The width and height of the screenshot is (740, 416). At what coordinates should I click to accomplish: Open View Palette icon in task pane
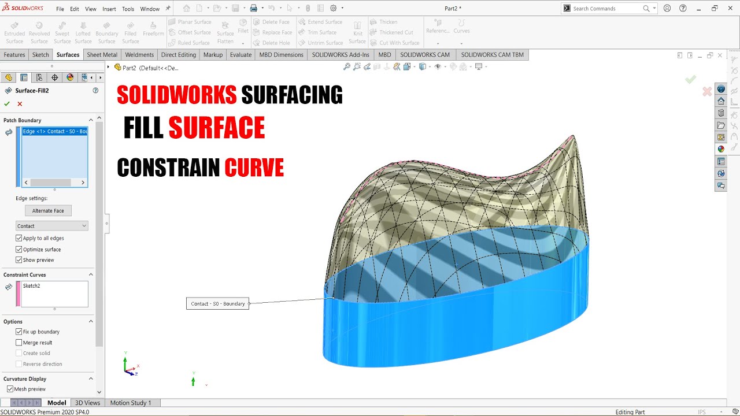721,138
